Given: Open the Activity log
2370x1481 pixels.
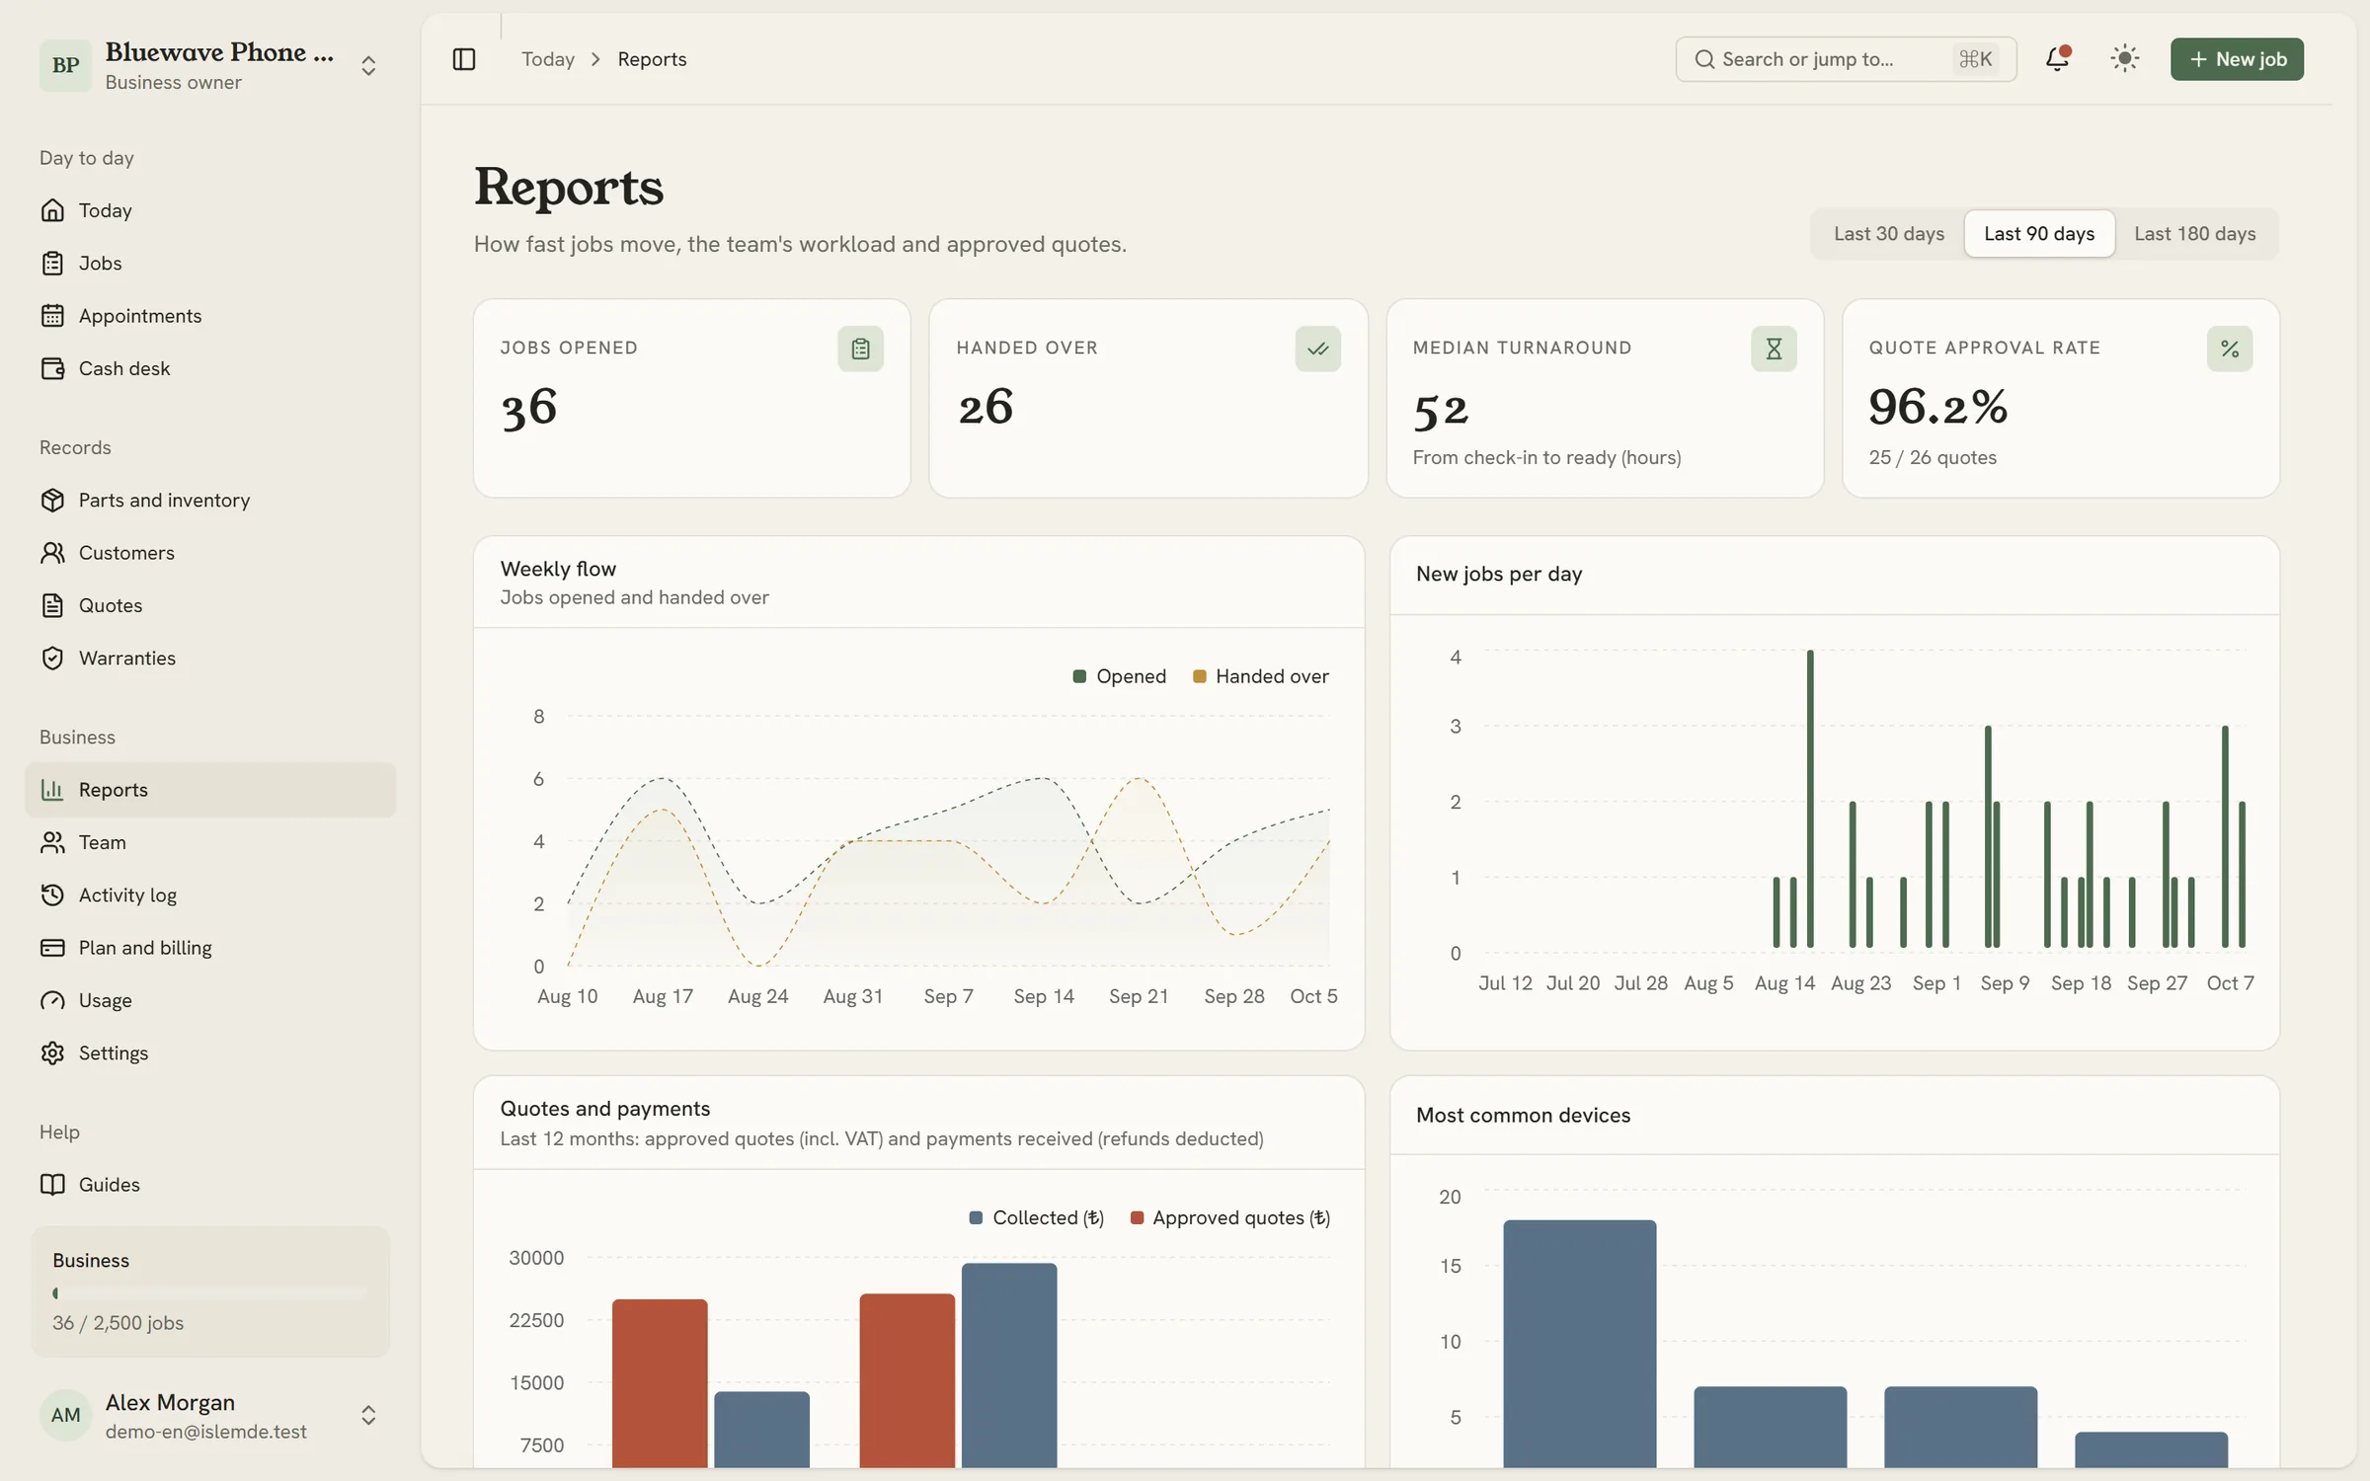Looking at the screenshot, I should 210,895.
